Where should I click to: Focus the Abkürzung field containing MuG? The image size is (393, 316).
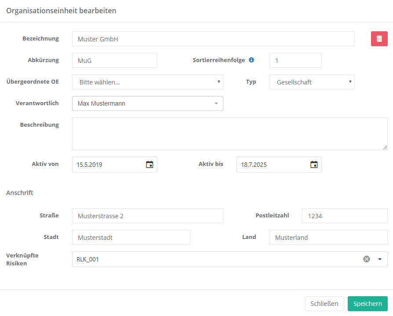tap(114, 60)
